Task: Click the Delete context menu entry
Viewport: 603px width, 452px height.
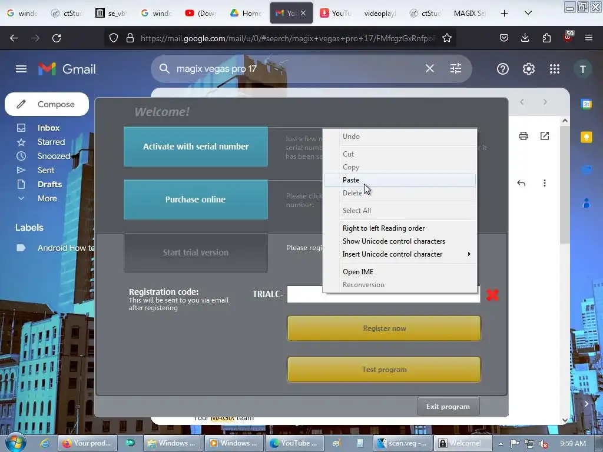Action: [x=400, y=193]
